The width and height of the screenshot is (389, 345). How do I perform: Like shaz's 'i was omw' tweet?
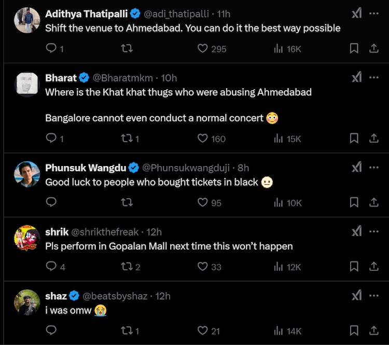[203, 330]
